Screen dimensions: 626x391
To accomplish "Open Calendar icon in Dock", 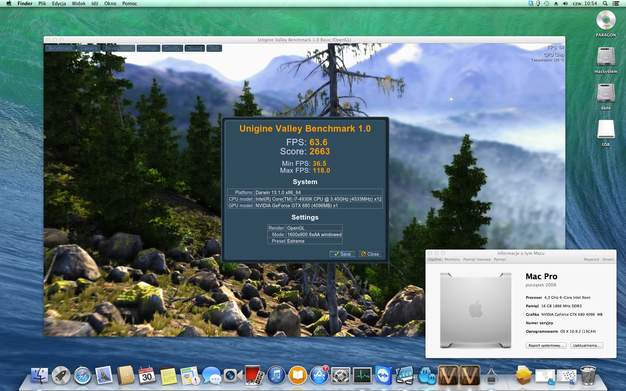I will click(147, 376).
